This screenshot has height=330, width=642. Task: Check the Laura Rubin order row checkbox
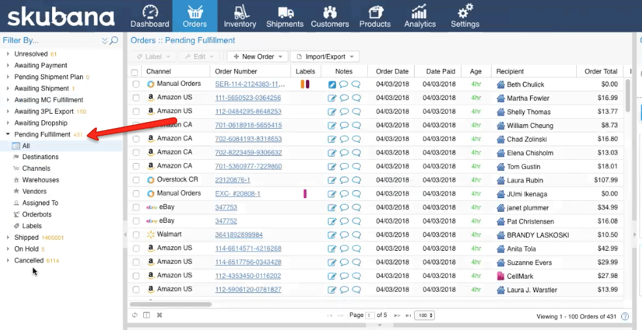tap(136, 180)
